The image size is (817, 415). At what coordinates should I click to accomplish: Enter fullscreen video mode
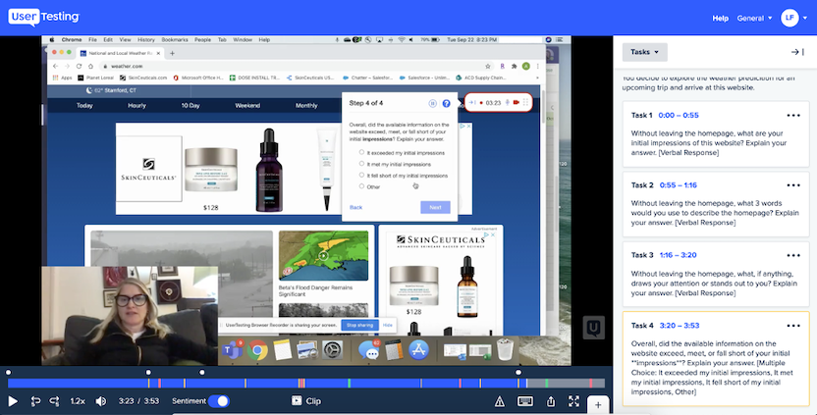pyautogui.click(x=573, y=401)
